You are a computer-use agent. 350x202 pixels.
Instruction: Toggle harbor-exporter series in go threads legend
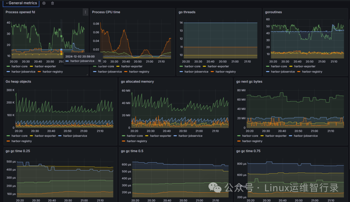[218, 66]
